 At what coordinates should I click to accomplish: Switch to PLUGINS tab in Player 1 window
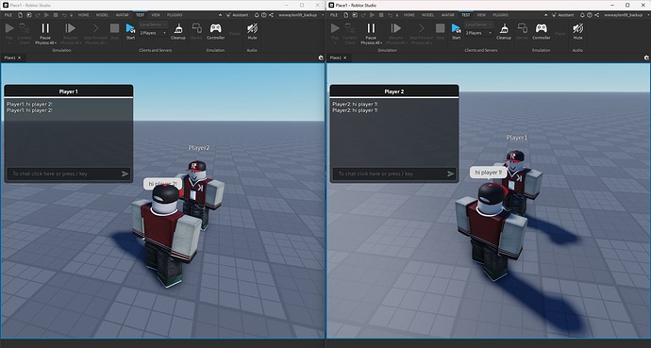[x=175, y=15]
